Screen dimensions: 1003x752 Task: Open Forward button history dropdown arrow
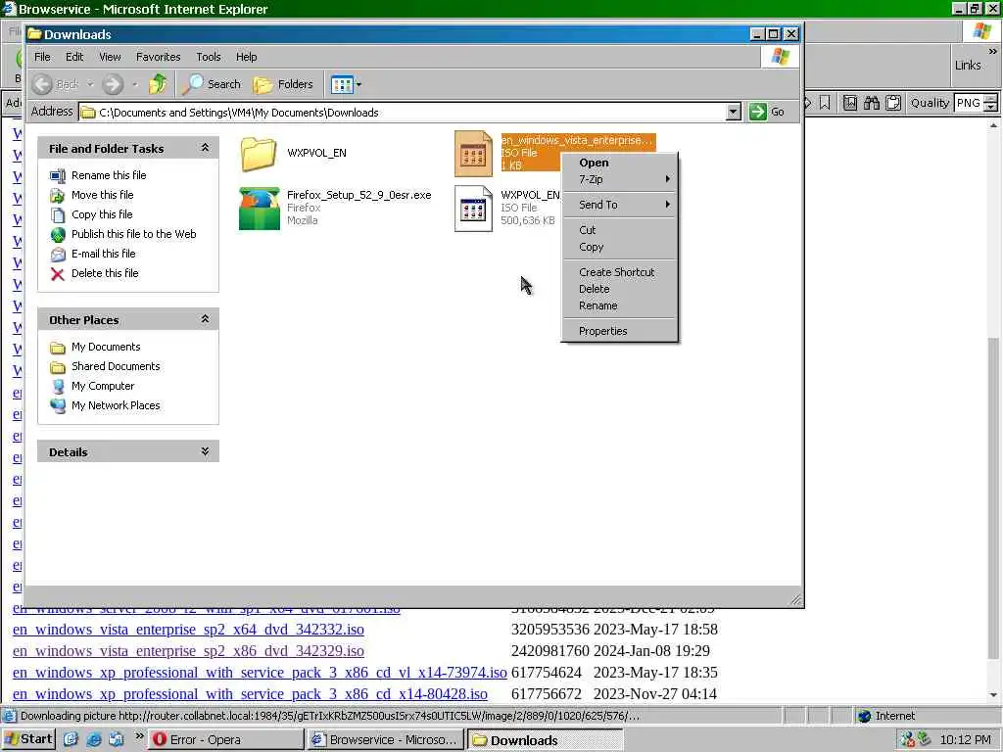[134, 84]
